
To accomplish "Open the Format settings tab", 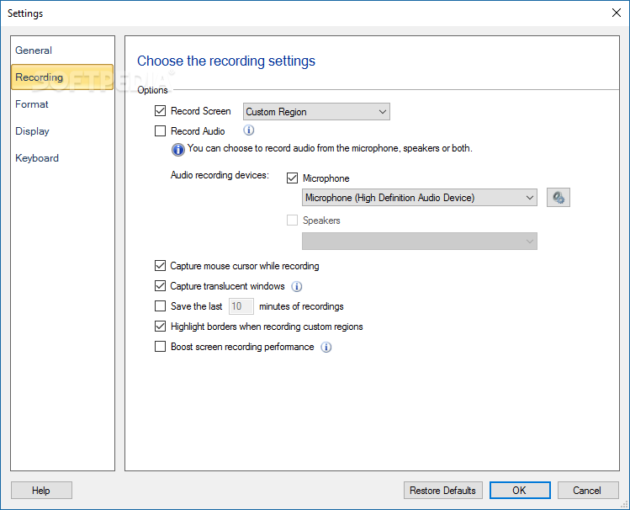I will click(x=62, y=104).
